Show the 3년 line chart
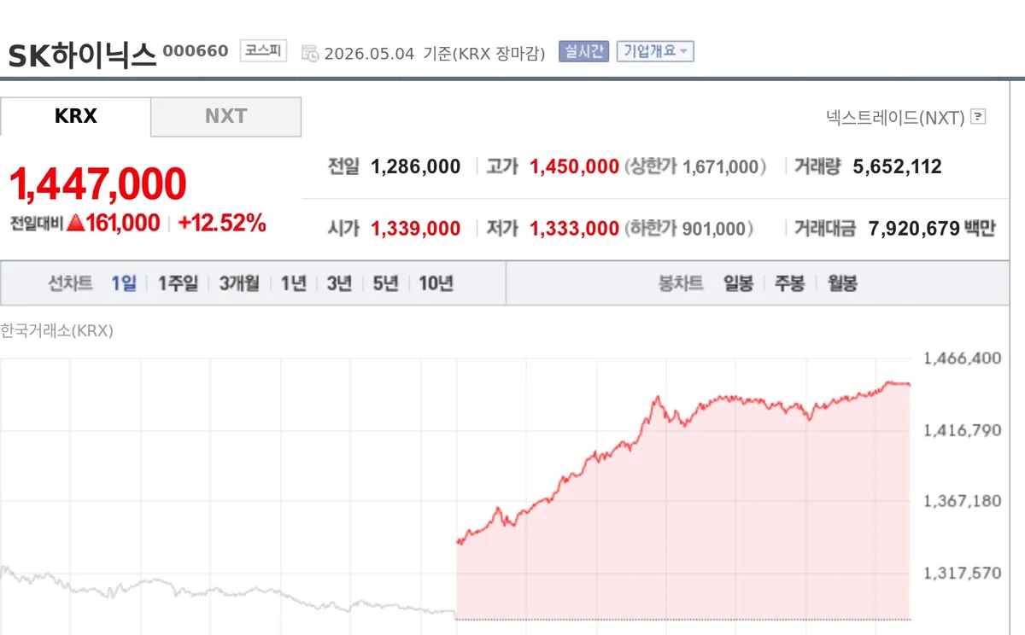Image resolution: width=1025 pixels, height=635 pixels. pyautogui.click(x=339, y=283)
